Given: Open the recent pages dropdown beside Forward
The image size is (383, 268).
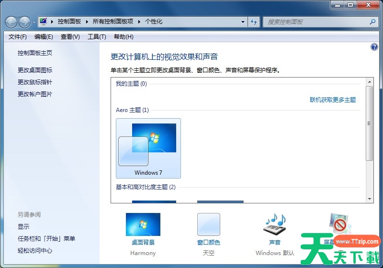Looking at the screenshot, I should pyautogui.click(x=34, y=22).
